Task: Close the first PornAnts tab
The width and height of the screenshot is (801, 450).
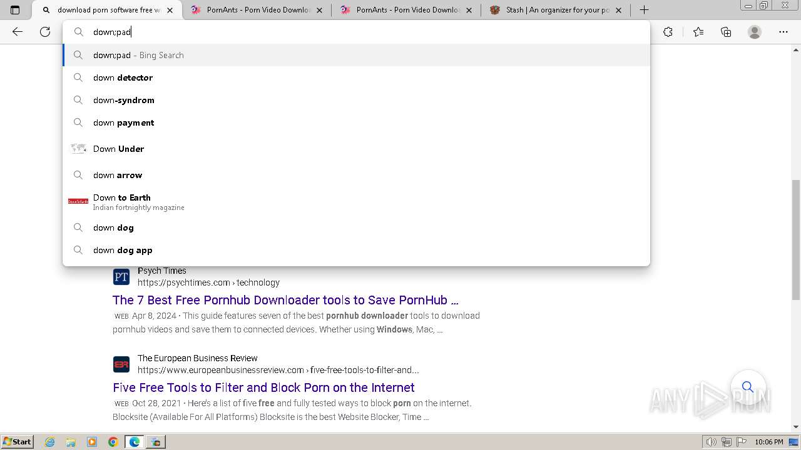Action: click(x=320, y=10)
